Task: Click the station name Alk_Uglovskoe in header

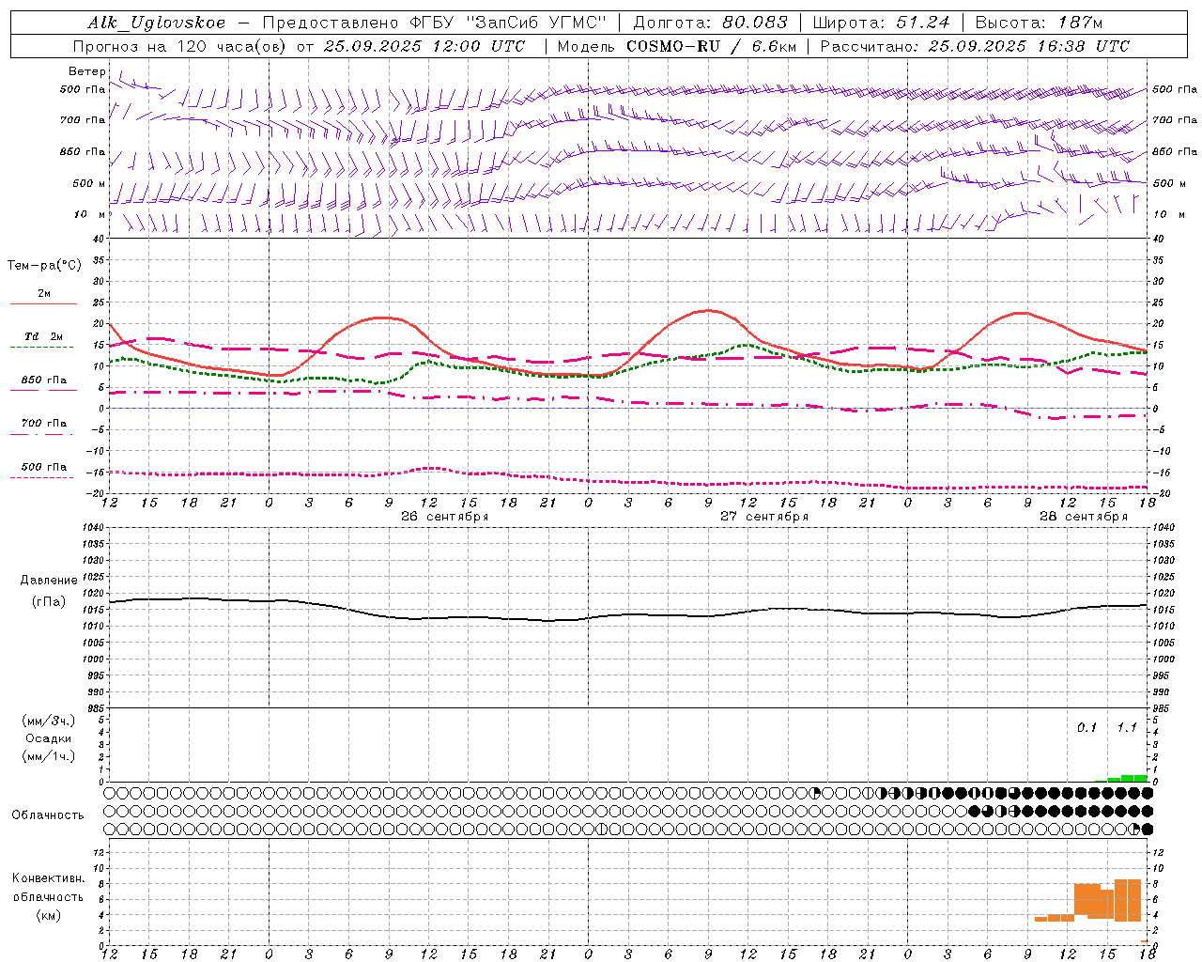Action: click(157, 23)
